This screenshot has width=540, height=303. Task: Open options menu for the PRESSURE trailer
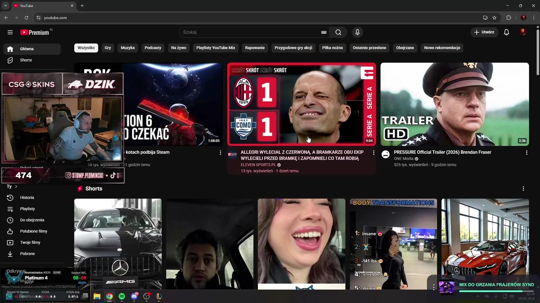(526, 153)
